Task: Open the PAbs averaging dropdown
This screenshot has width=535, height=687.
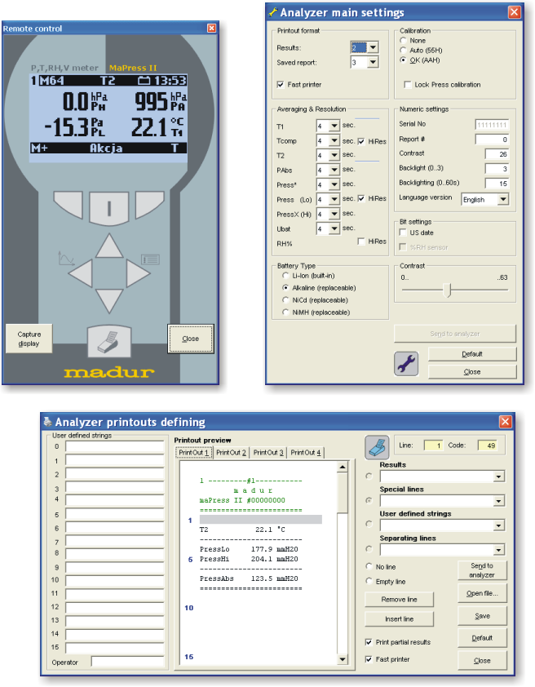Action: point(334,170)
